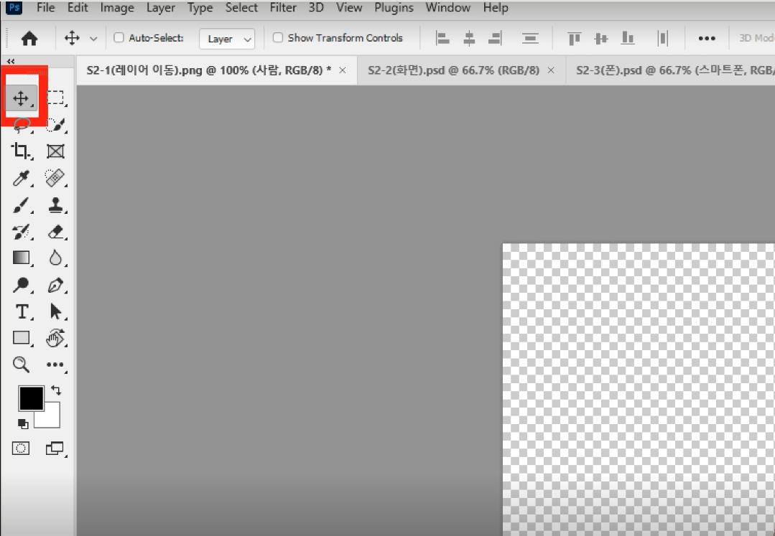Viewport: 775px width, 536px height.
Task: Select the Zoom tool
Action: tap(22, 365)
